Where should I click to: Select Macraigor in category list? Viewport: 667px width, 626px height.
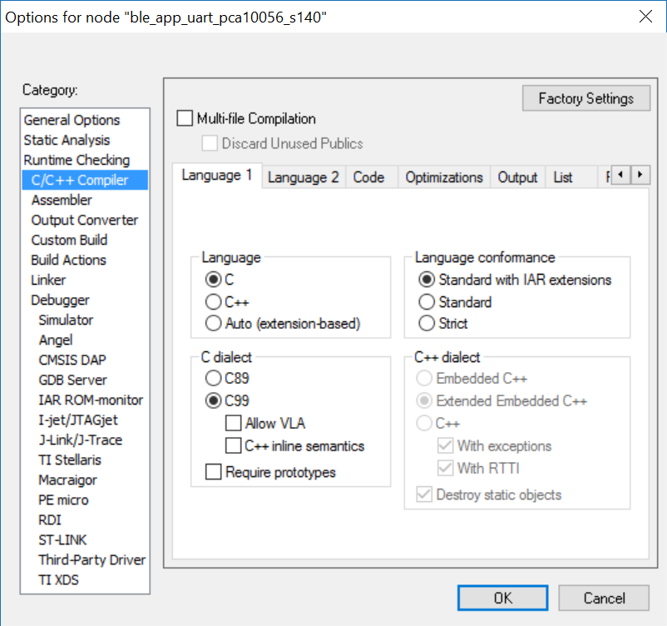tap(85, 480)
